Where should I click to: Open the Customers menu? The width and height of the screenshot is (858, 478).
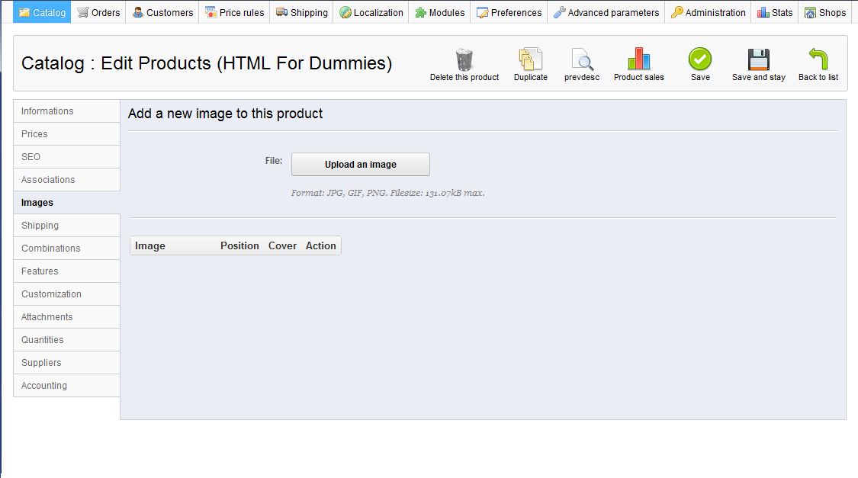click(x=162, y=12)
